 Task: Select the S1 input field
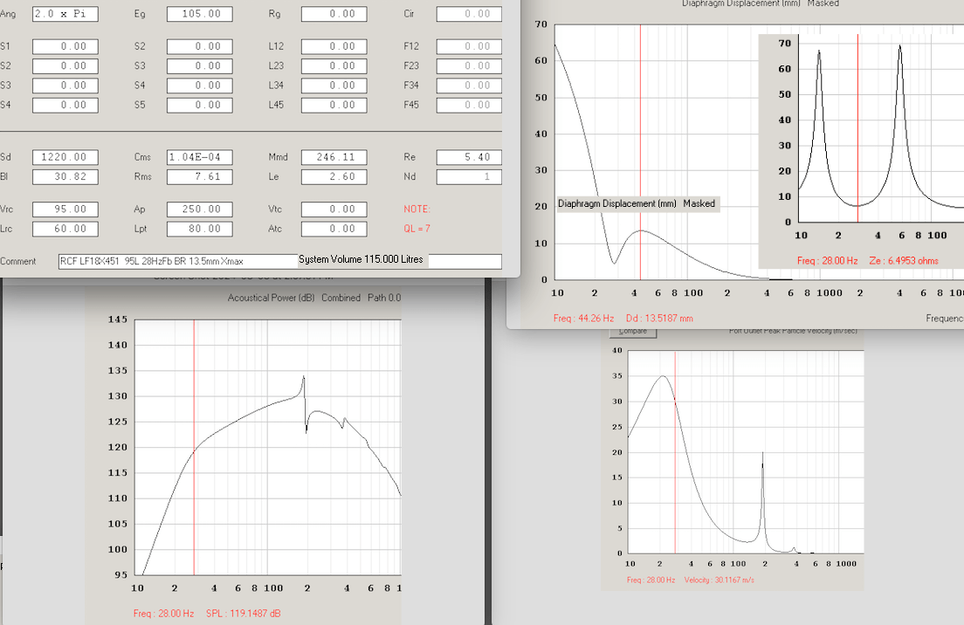[65, 46]
